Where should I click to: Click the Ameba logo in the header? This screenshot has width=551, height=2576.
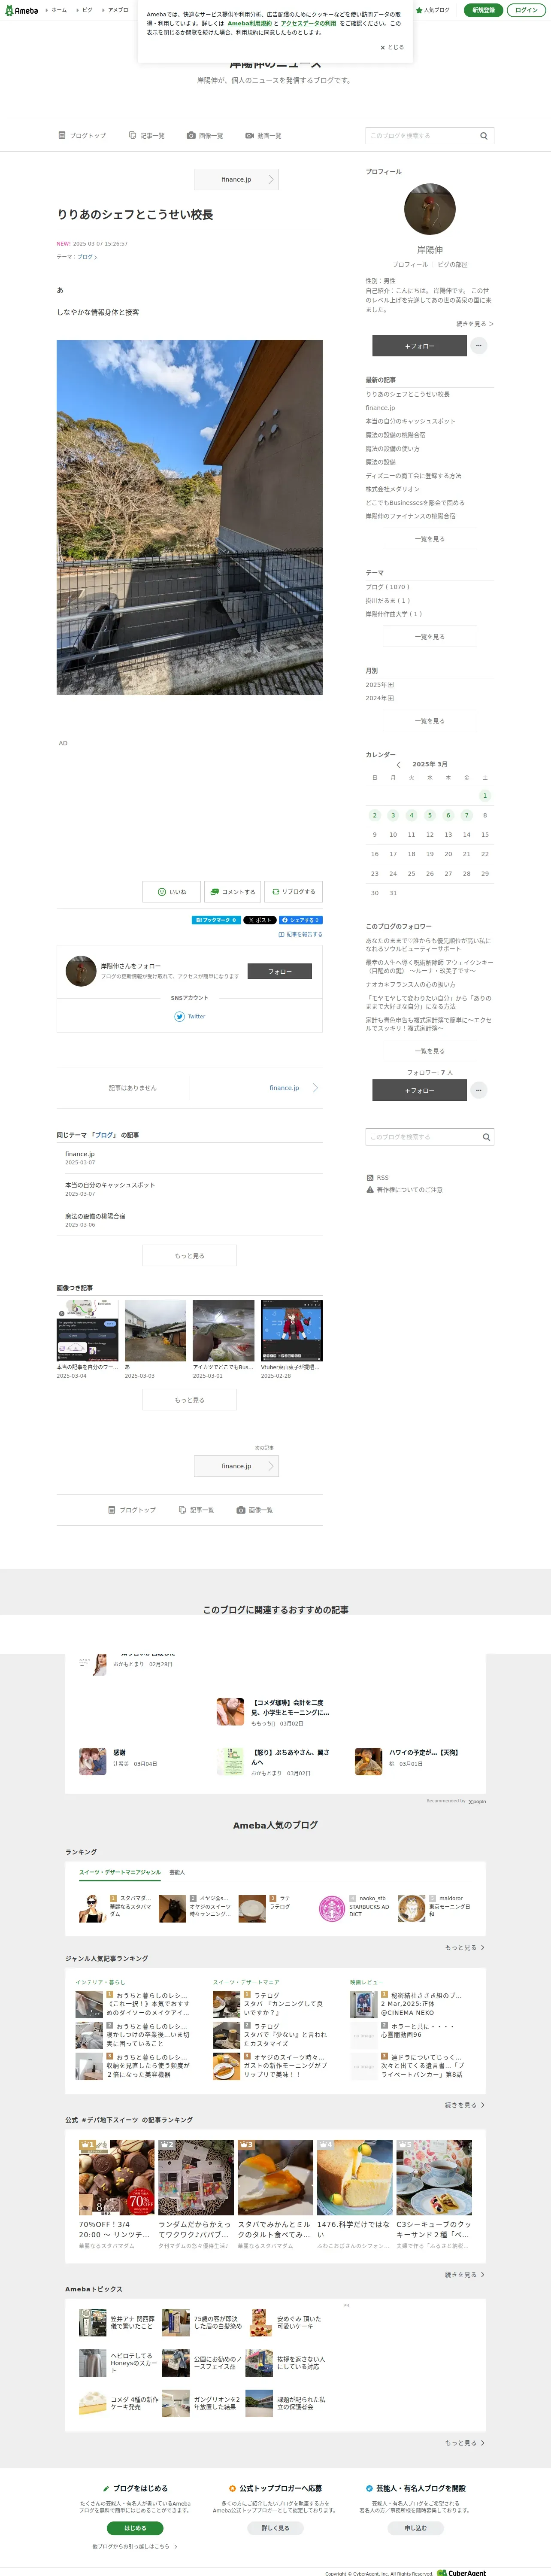click(21, 10)
